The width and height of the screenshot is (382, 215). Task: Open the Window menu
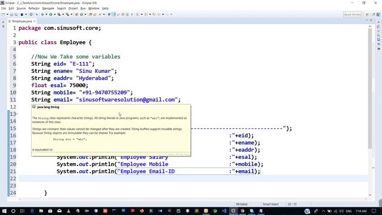pos(94,8)
